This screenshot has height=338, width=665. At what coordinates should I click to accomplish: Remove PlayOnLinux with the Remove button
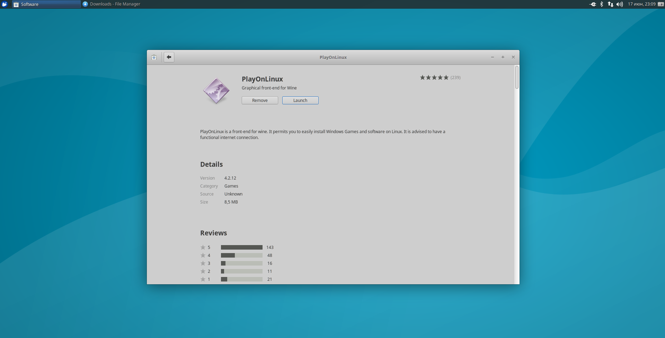coord(260,101)
